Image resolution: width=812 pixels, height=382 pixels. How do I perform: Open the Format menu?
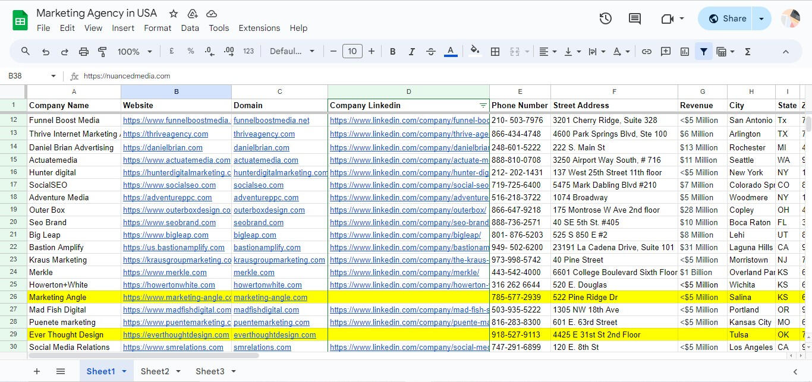pos(158,28)
